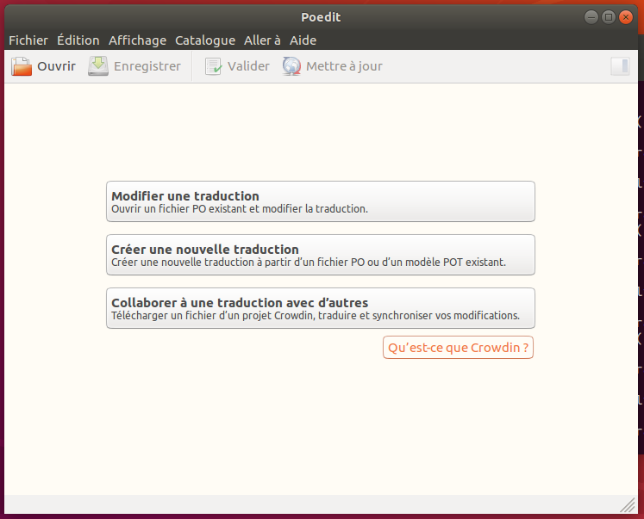Choose Collaborer à une traduction avec d'autres
The height and width of the screenshot is (519, 644).
[321, 308]
